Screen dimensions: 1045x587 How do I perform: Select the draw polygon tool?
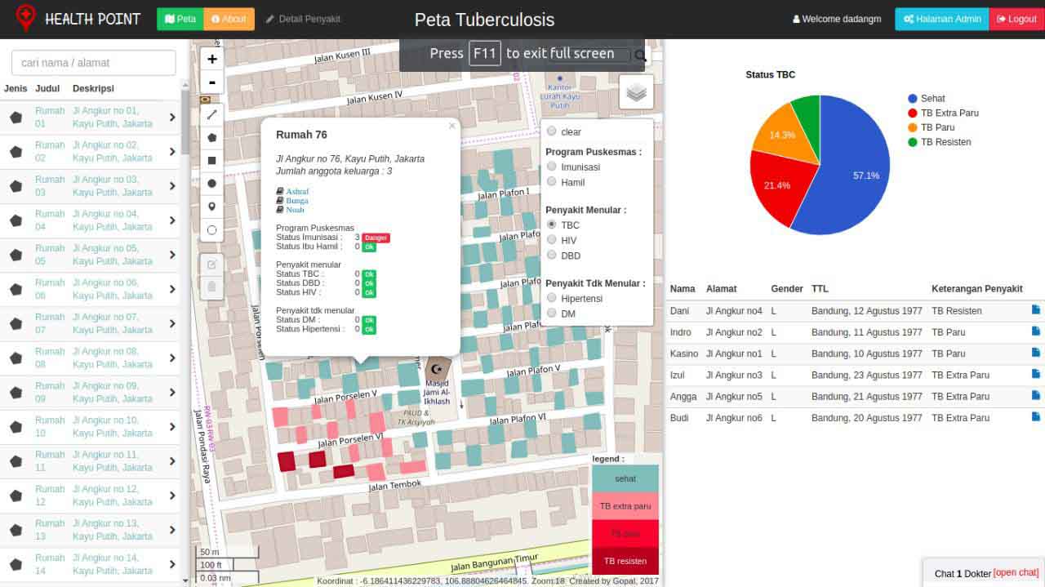(212, 138)
